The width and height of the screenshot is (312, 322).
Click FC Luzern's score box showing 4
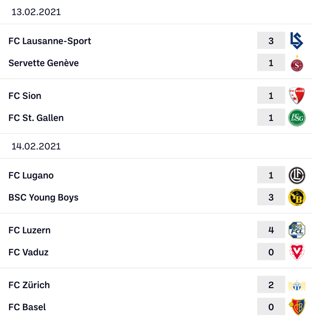tap(271, 230)
